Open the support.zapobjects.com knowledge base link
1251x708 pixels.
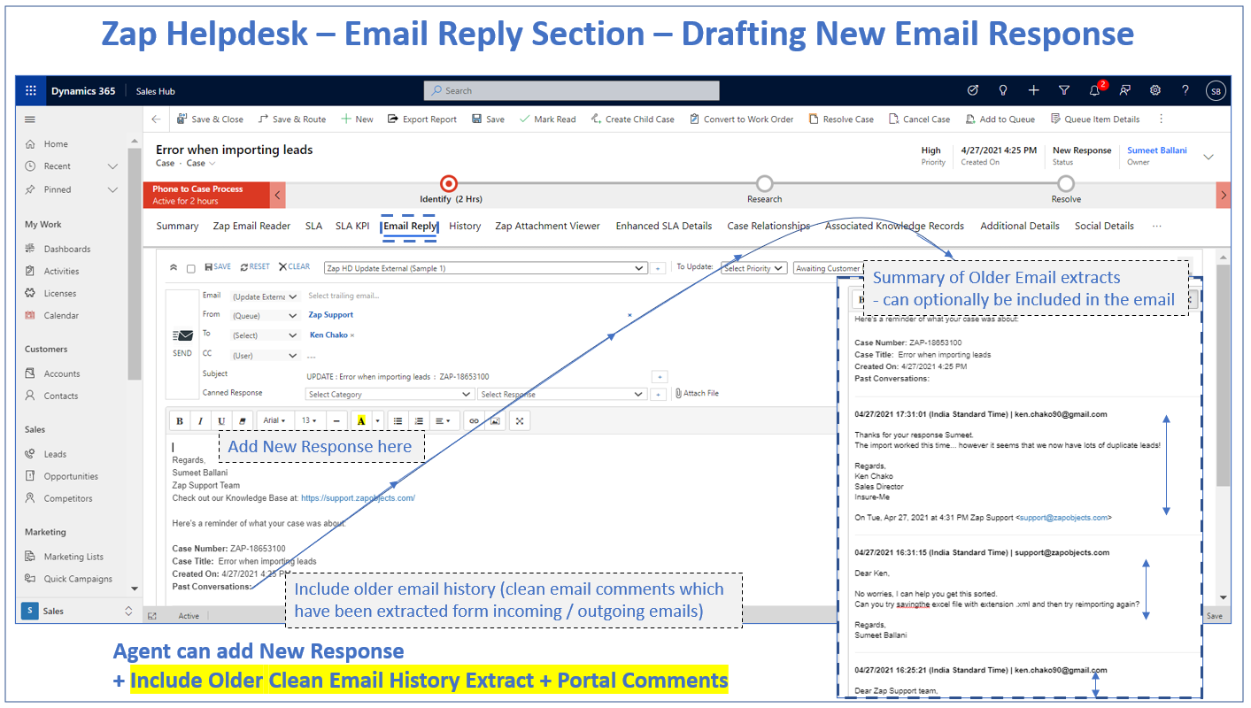pyautogui.click(x=358, y=498)
